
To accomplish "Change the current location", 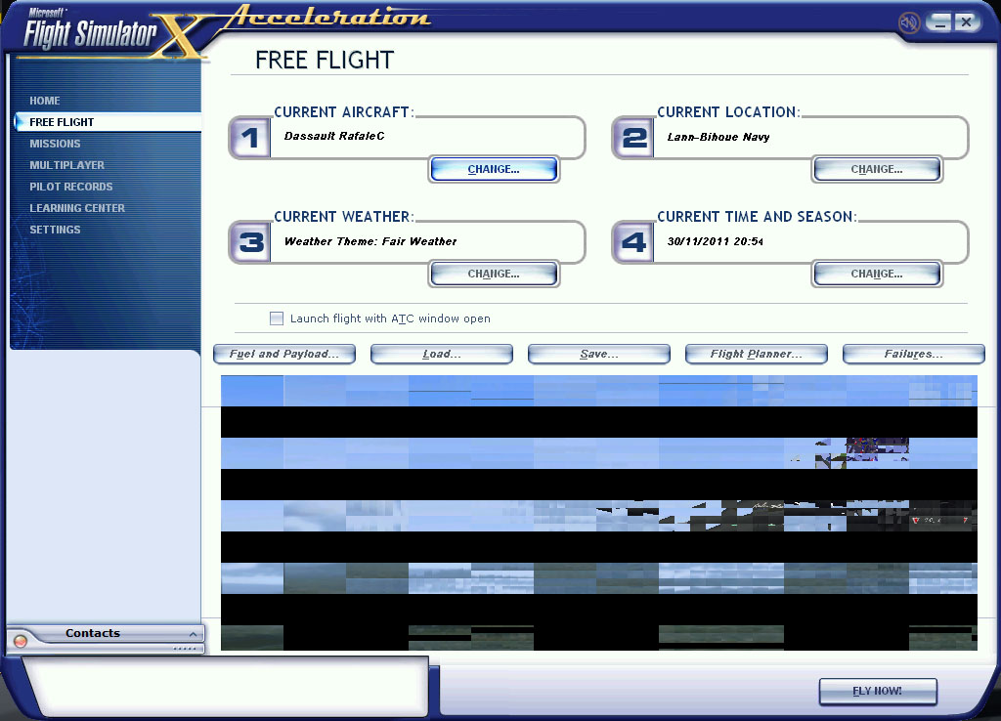I will [877, 169].
